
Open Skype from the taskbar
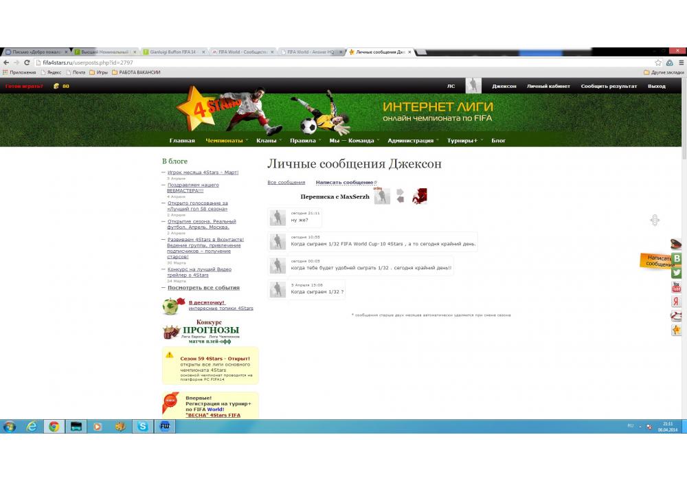[142, 426]
